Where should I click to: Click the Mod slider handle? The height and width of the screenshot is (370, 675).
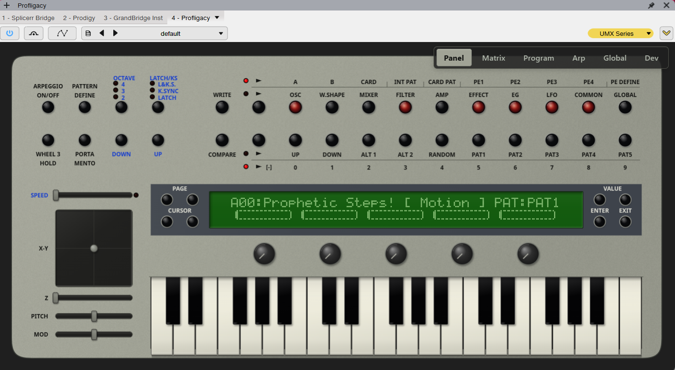94,334
